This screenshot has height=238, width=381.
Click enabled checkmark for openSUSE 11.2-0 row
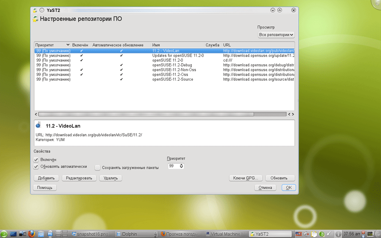point(81,60)
